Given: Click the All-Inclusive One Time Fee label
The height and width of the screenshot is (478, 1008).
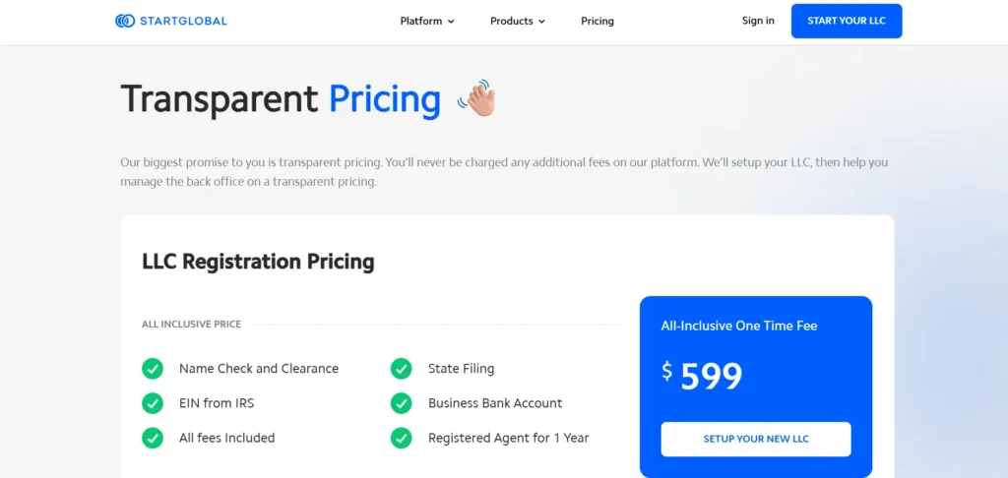Looking at the screenshot, I should [x=739, y=326].
